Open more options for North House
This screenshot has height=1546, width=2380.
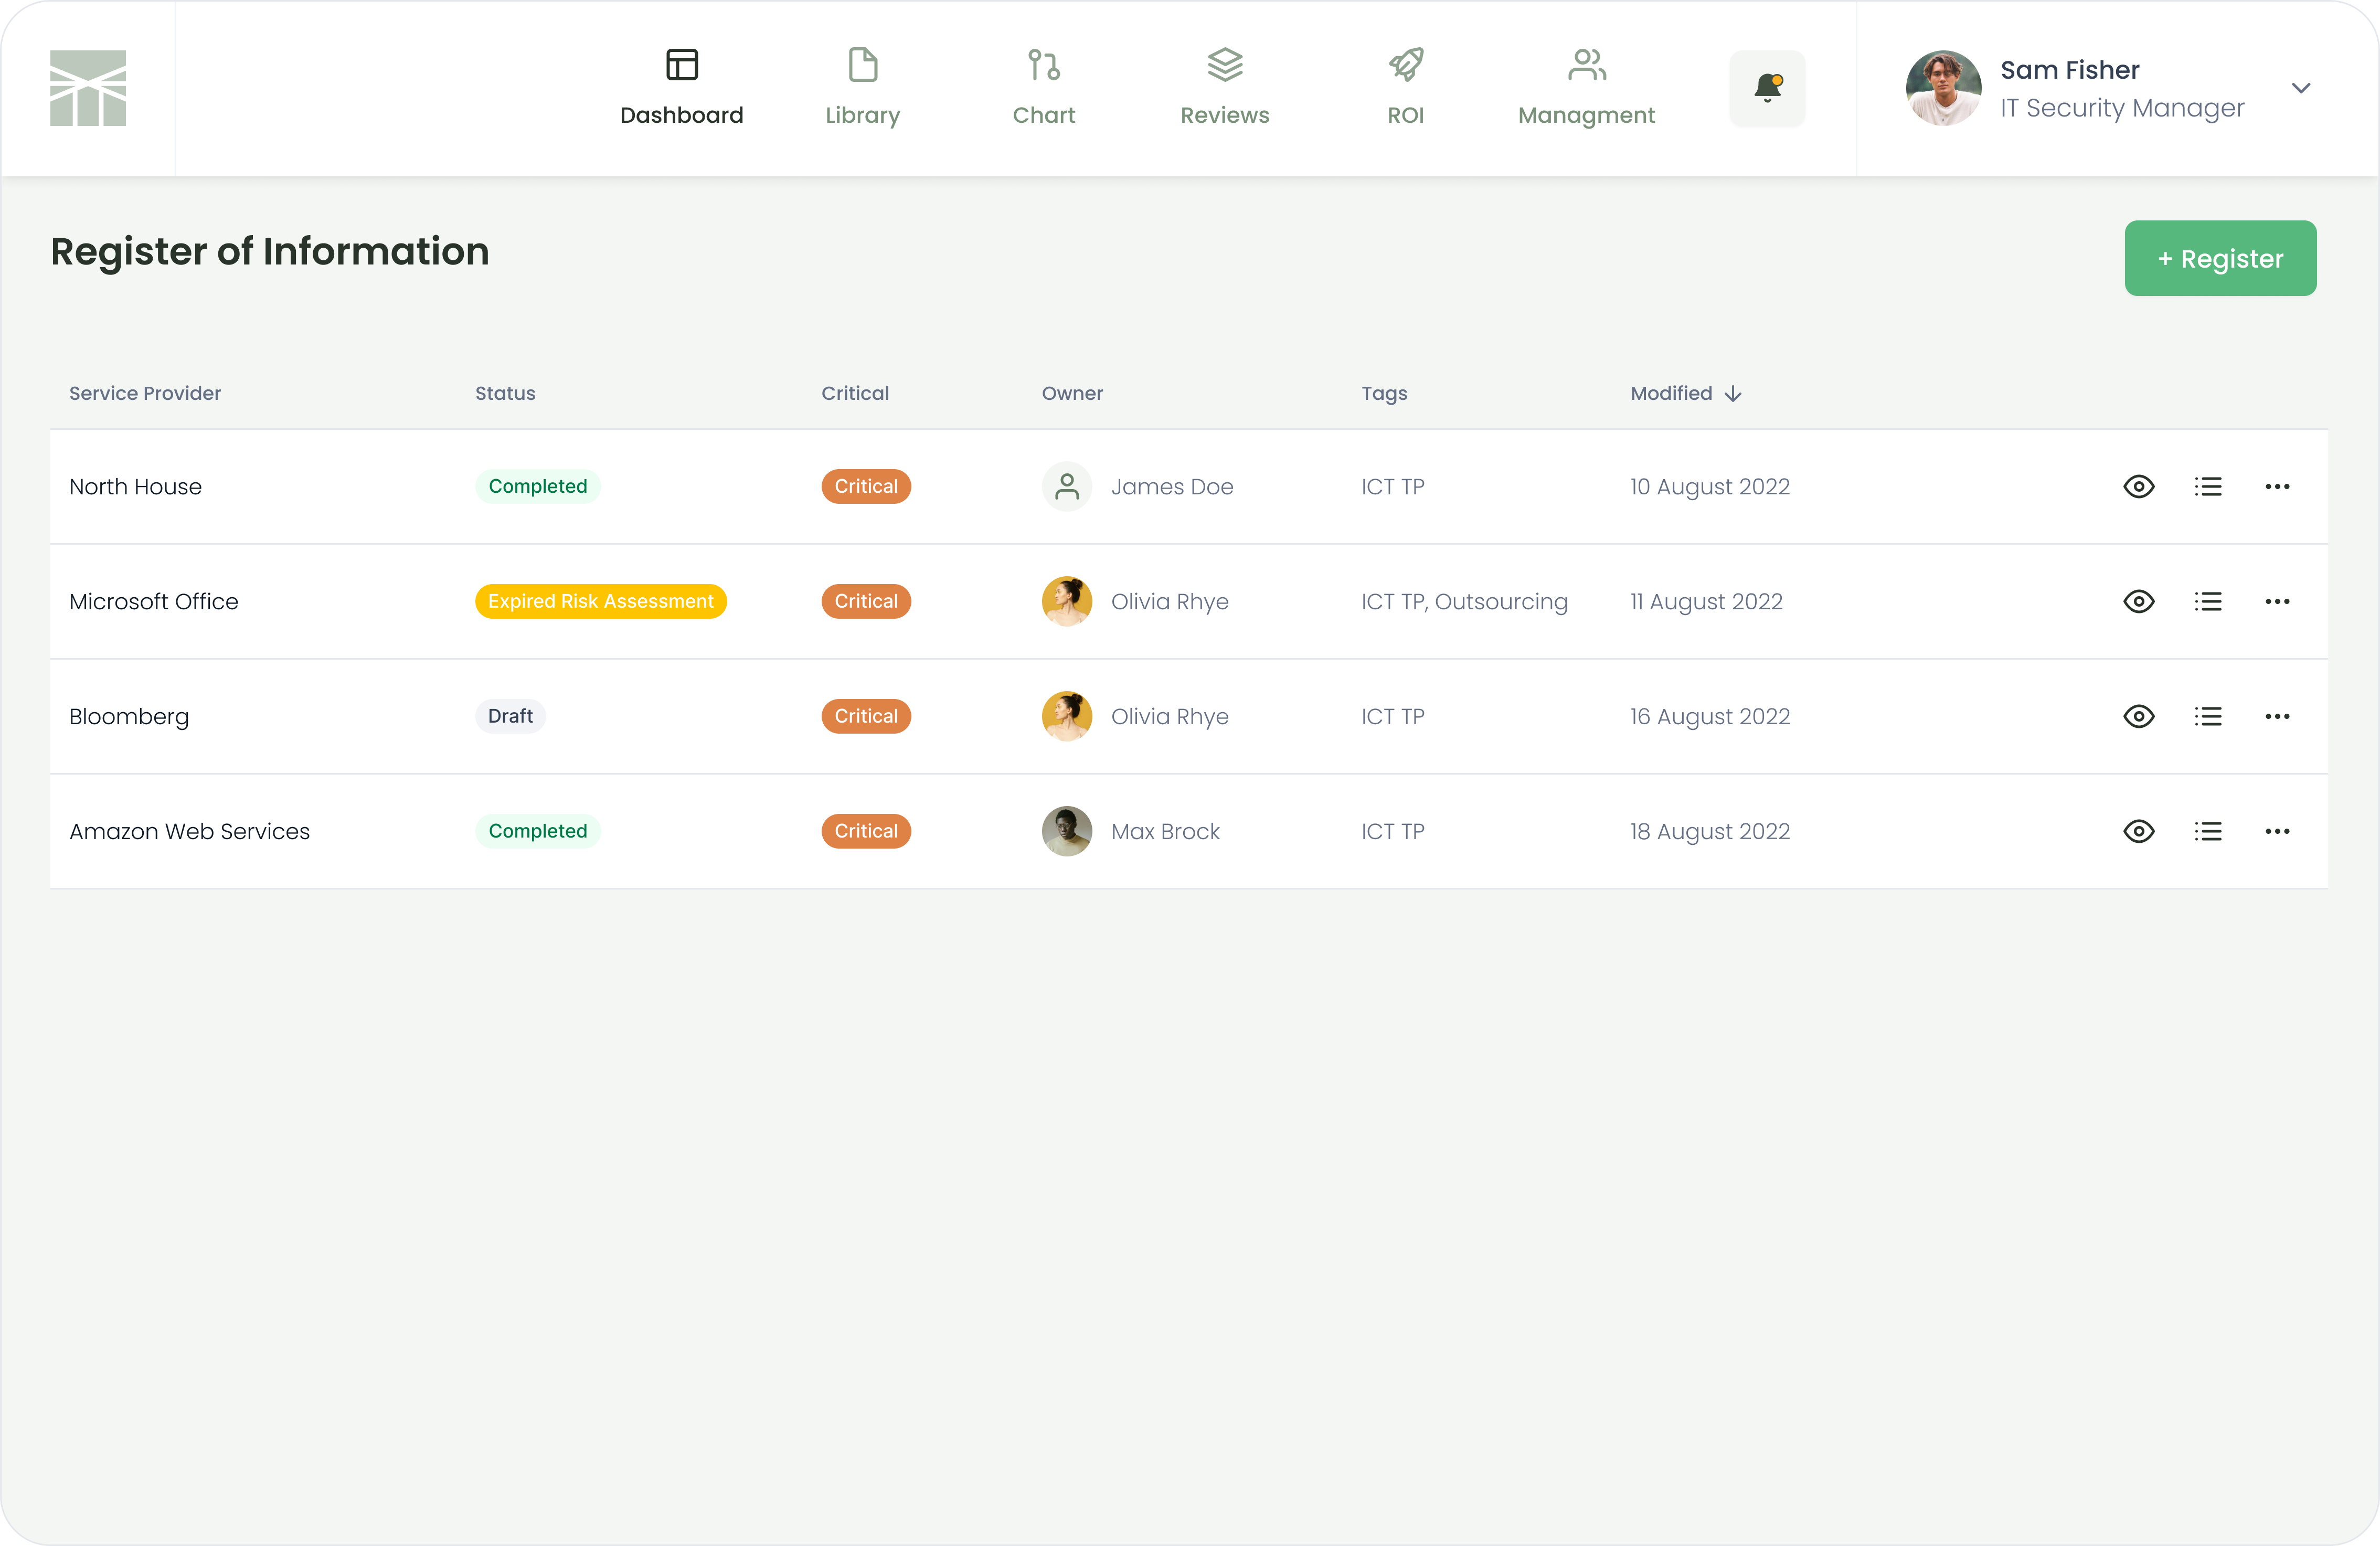coord(2277,486)
